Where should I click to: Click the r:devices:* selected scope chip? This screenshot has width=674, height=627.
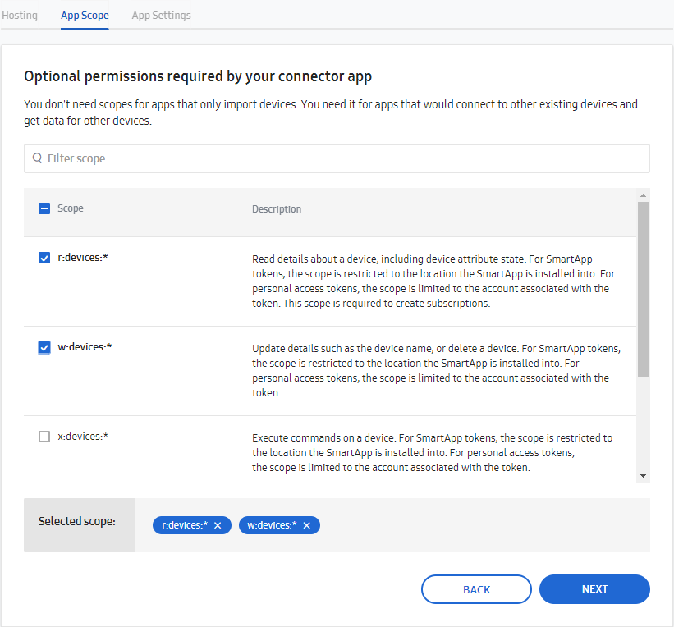click(185, 525)
